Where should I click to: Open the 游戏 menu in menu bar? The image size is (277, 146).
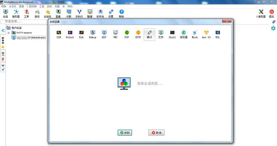(x=49, y=6)
